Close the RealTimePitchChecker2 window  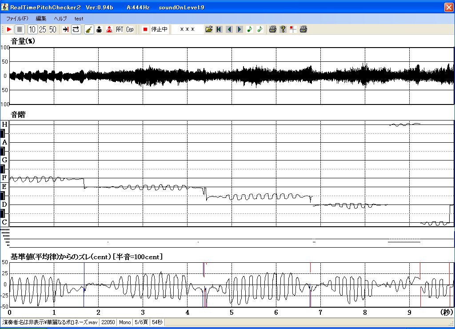click(449, 7)
